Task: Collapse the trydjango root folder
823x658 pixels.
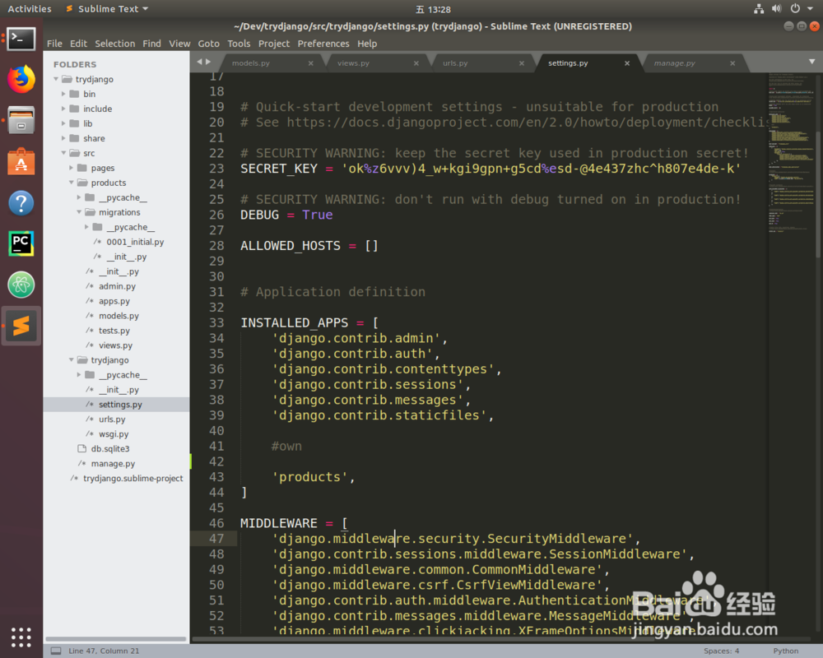Action: pos(56,79)
